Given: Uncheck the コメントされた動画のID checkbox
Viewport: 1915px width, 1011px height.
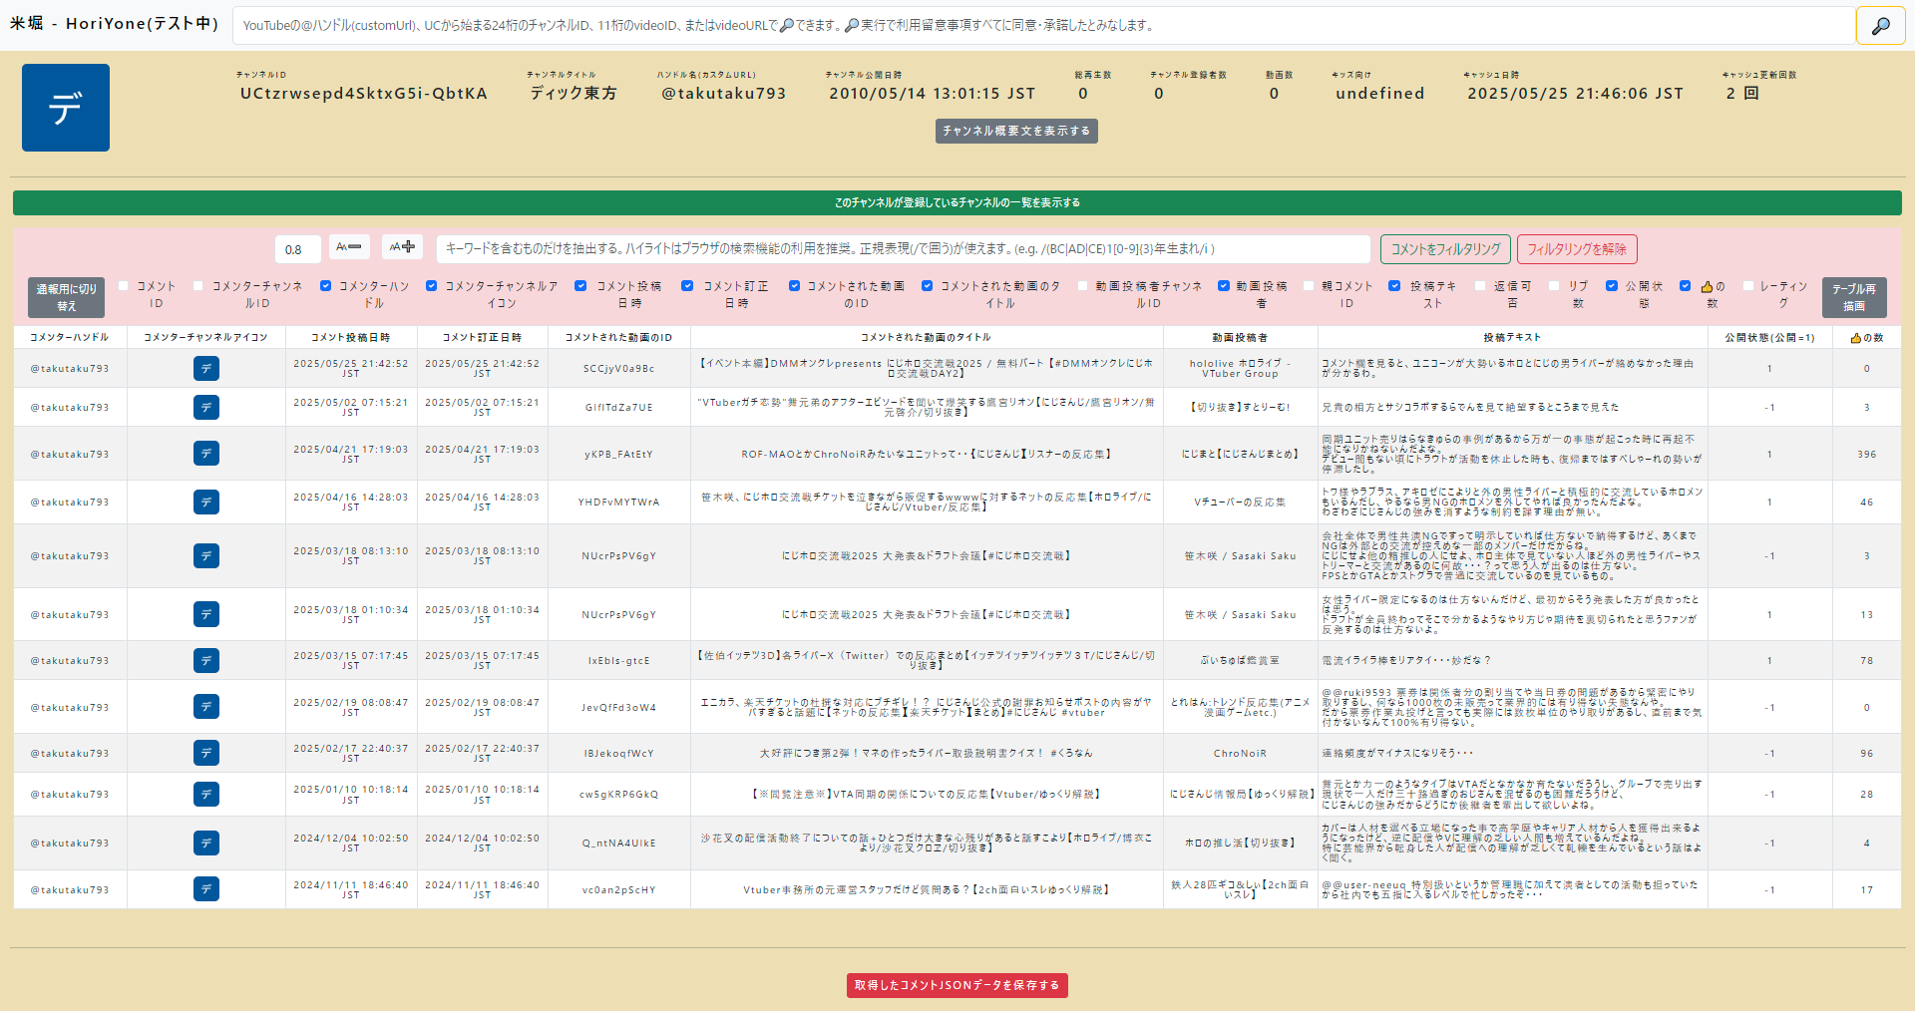Looking at the screenshot, I should coord(795,286).
